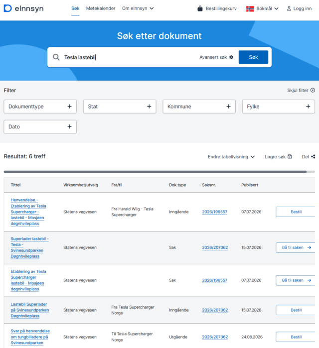Open 'Superlader lastebil - Tesla - Svinesundparken' link
Screen dimensions: 319x348
[29, 247]
